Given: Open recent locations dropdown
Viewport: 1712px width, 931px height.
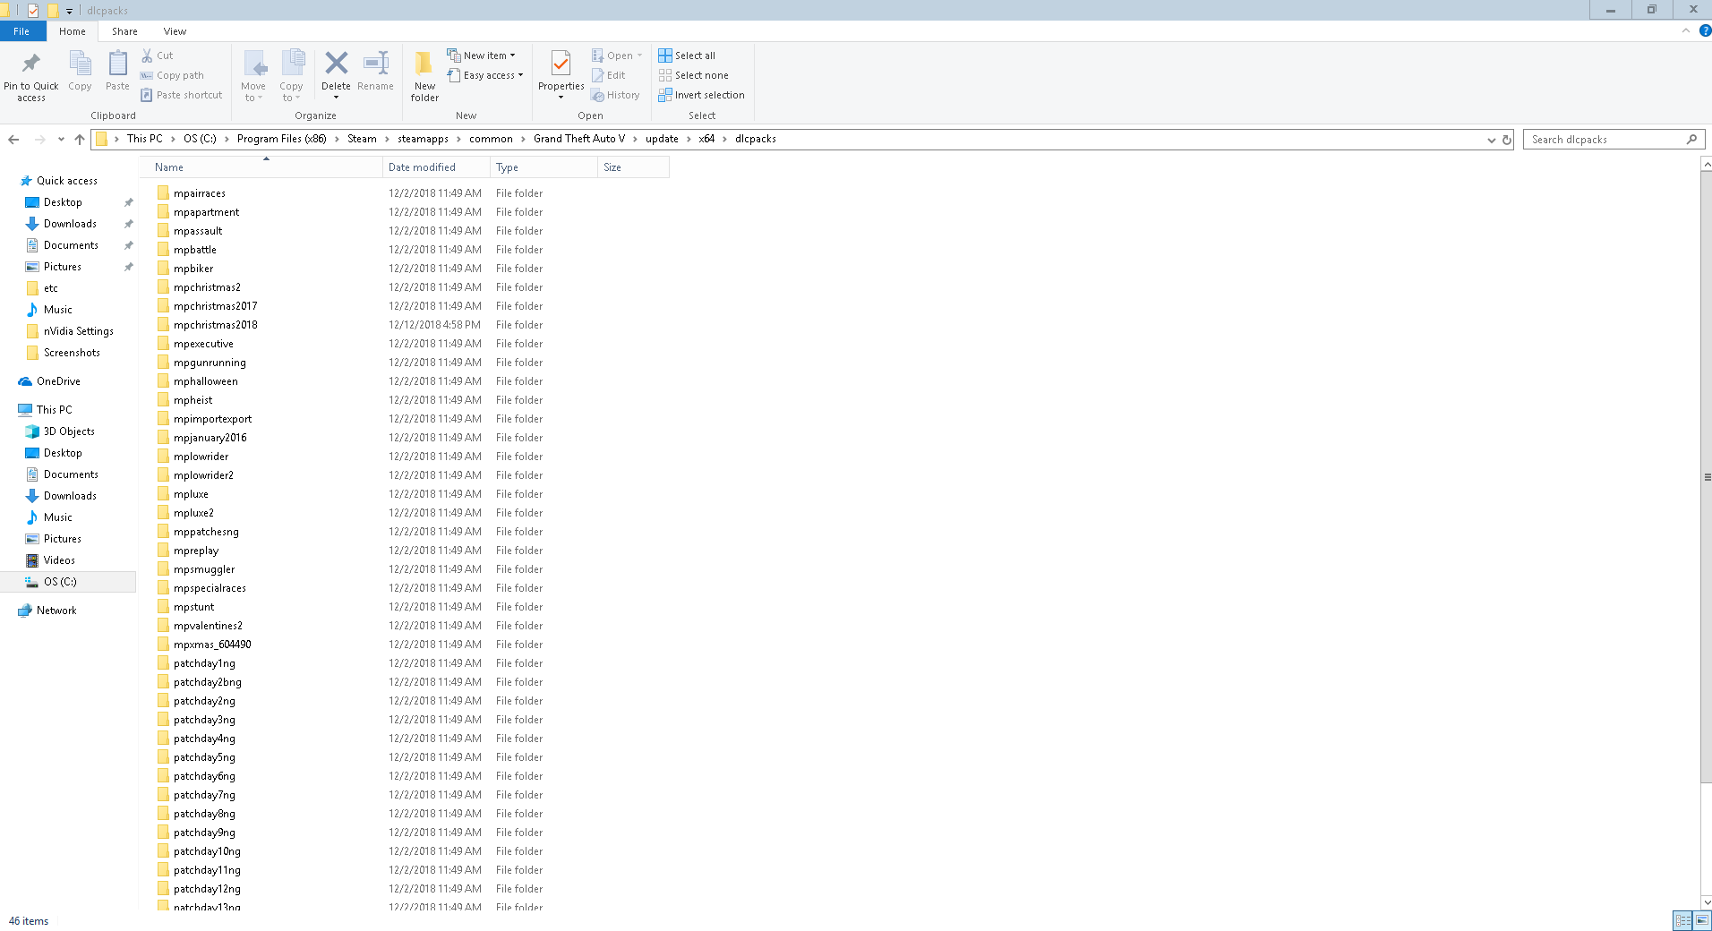Looking at the screenshot, I should tap(61, 139).
